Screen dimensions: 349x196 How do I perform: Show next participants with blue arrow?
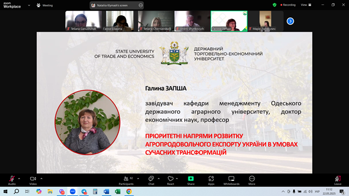pos(290,21)
